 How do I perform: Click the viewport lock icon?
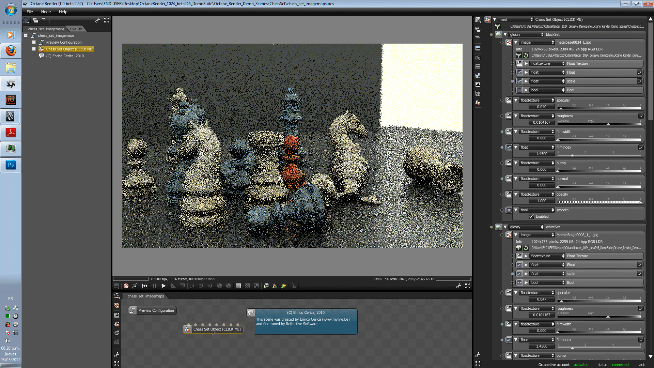click(294, 286)
